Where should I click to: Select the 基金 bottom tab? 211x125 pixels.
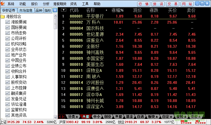point(129,117)
